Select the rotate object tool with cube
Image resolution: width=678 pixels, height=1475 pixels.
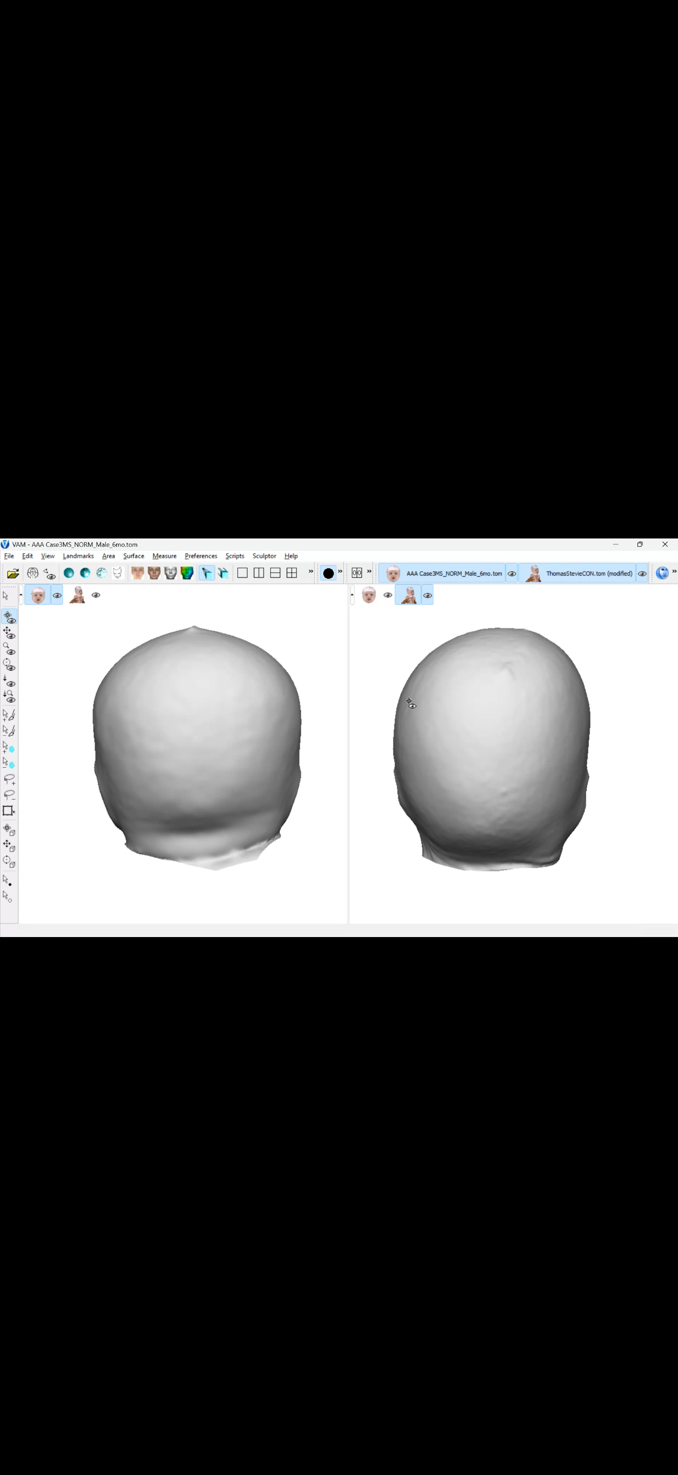9,830
